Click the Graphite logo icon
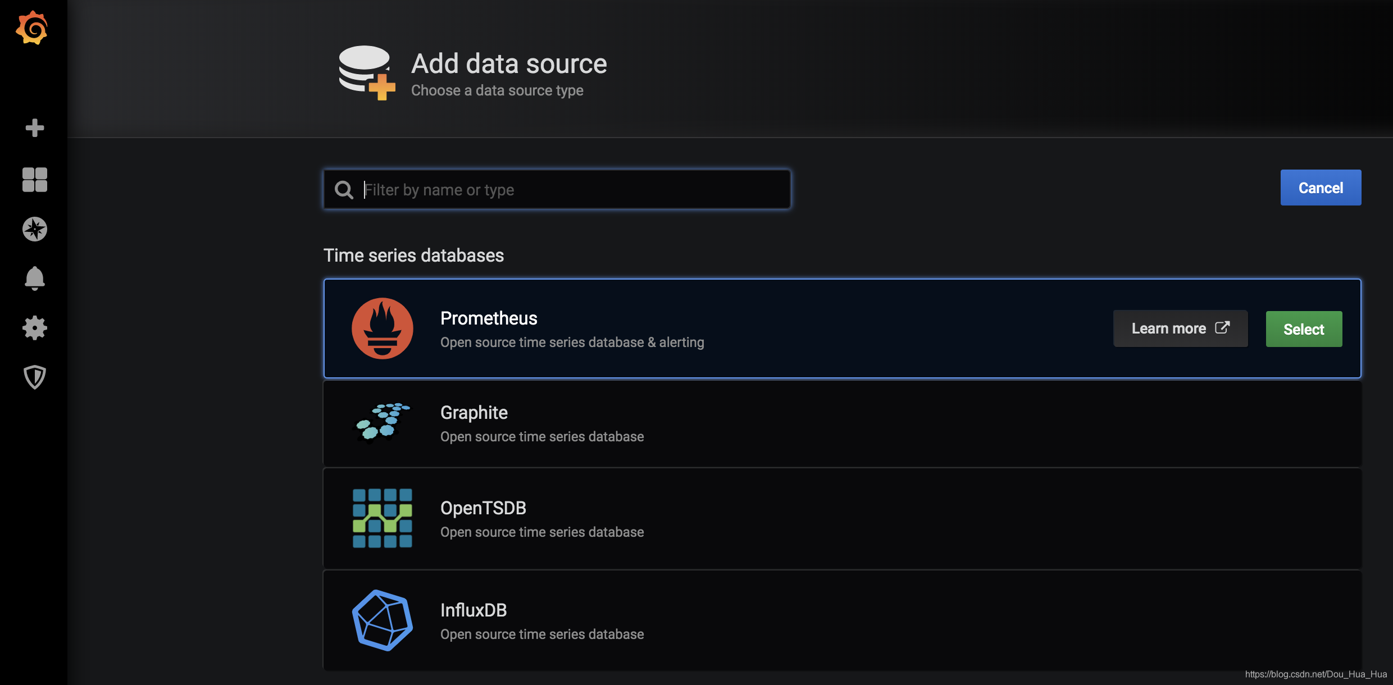 [381, 423]
